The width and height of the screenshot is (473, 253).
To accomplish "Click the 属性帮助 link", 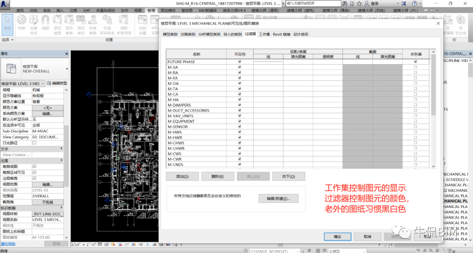I will point(8,244).
